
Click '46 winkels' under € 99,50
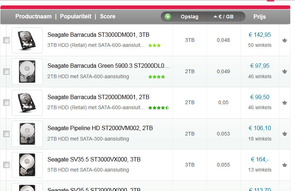[260, 107]
